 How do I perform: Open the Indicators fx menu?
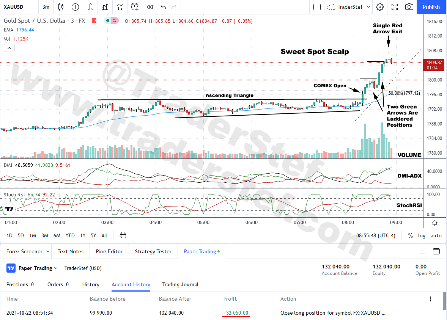pyautogui.click(x=90, y=7)
